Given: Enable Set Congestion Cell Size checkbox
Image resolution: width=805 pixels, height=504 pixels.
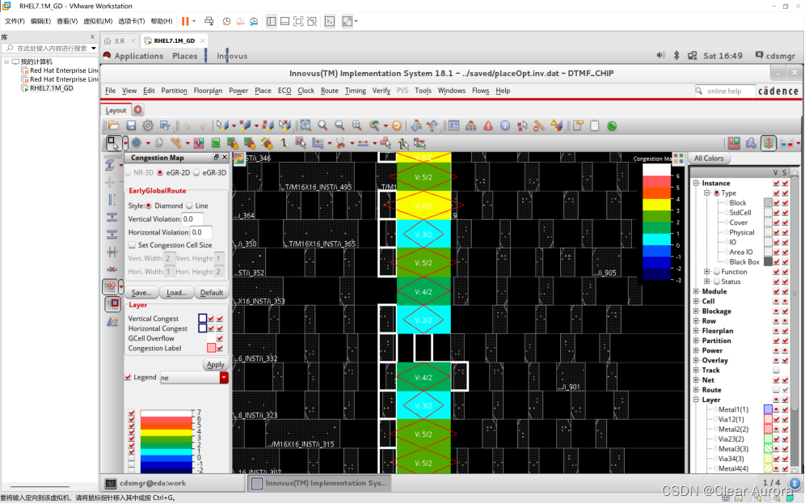Looking at the screenshot, I should coord(132,245).
